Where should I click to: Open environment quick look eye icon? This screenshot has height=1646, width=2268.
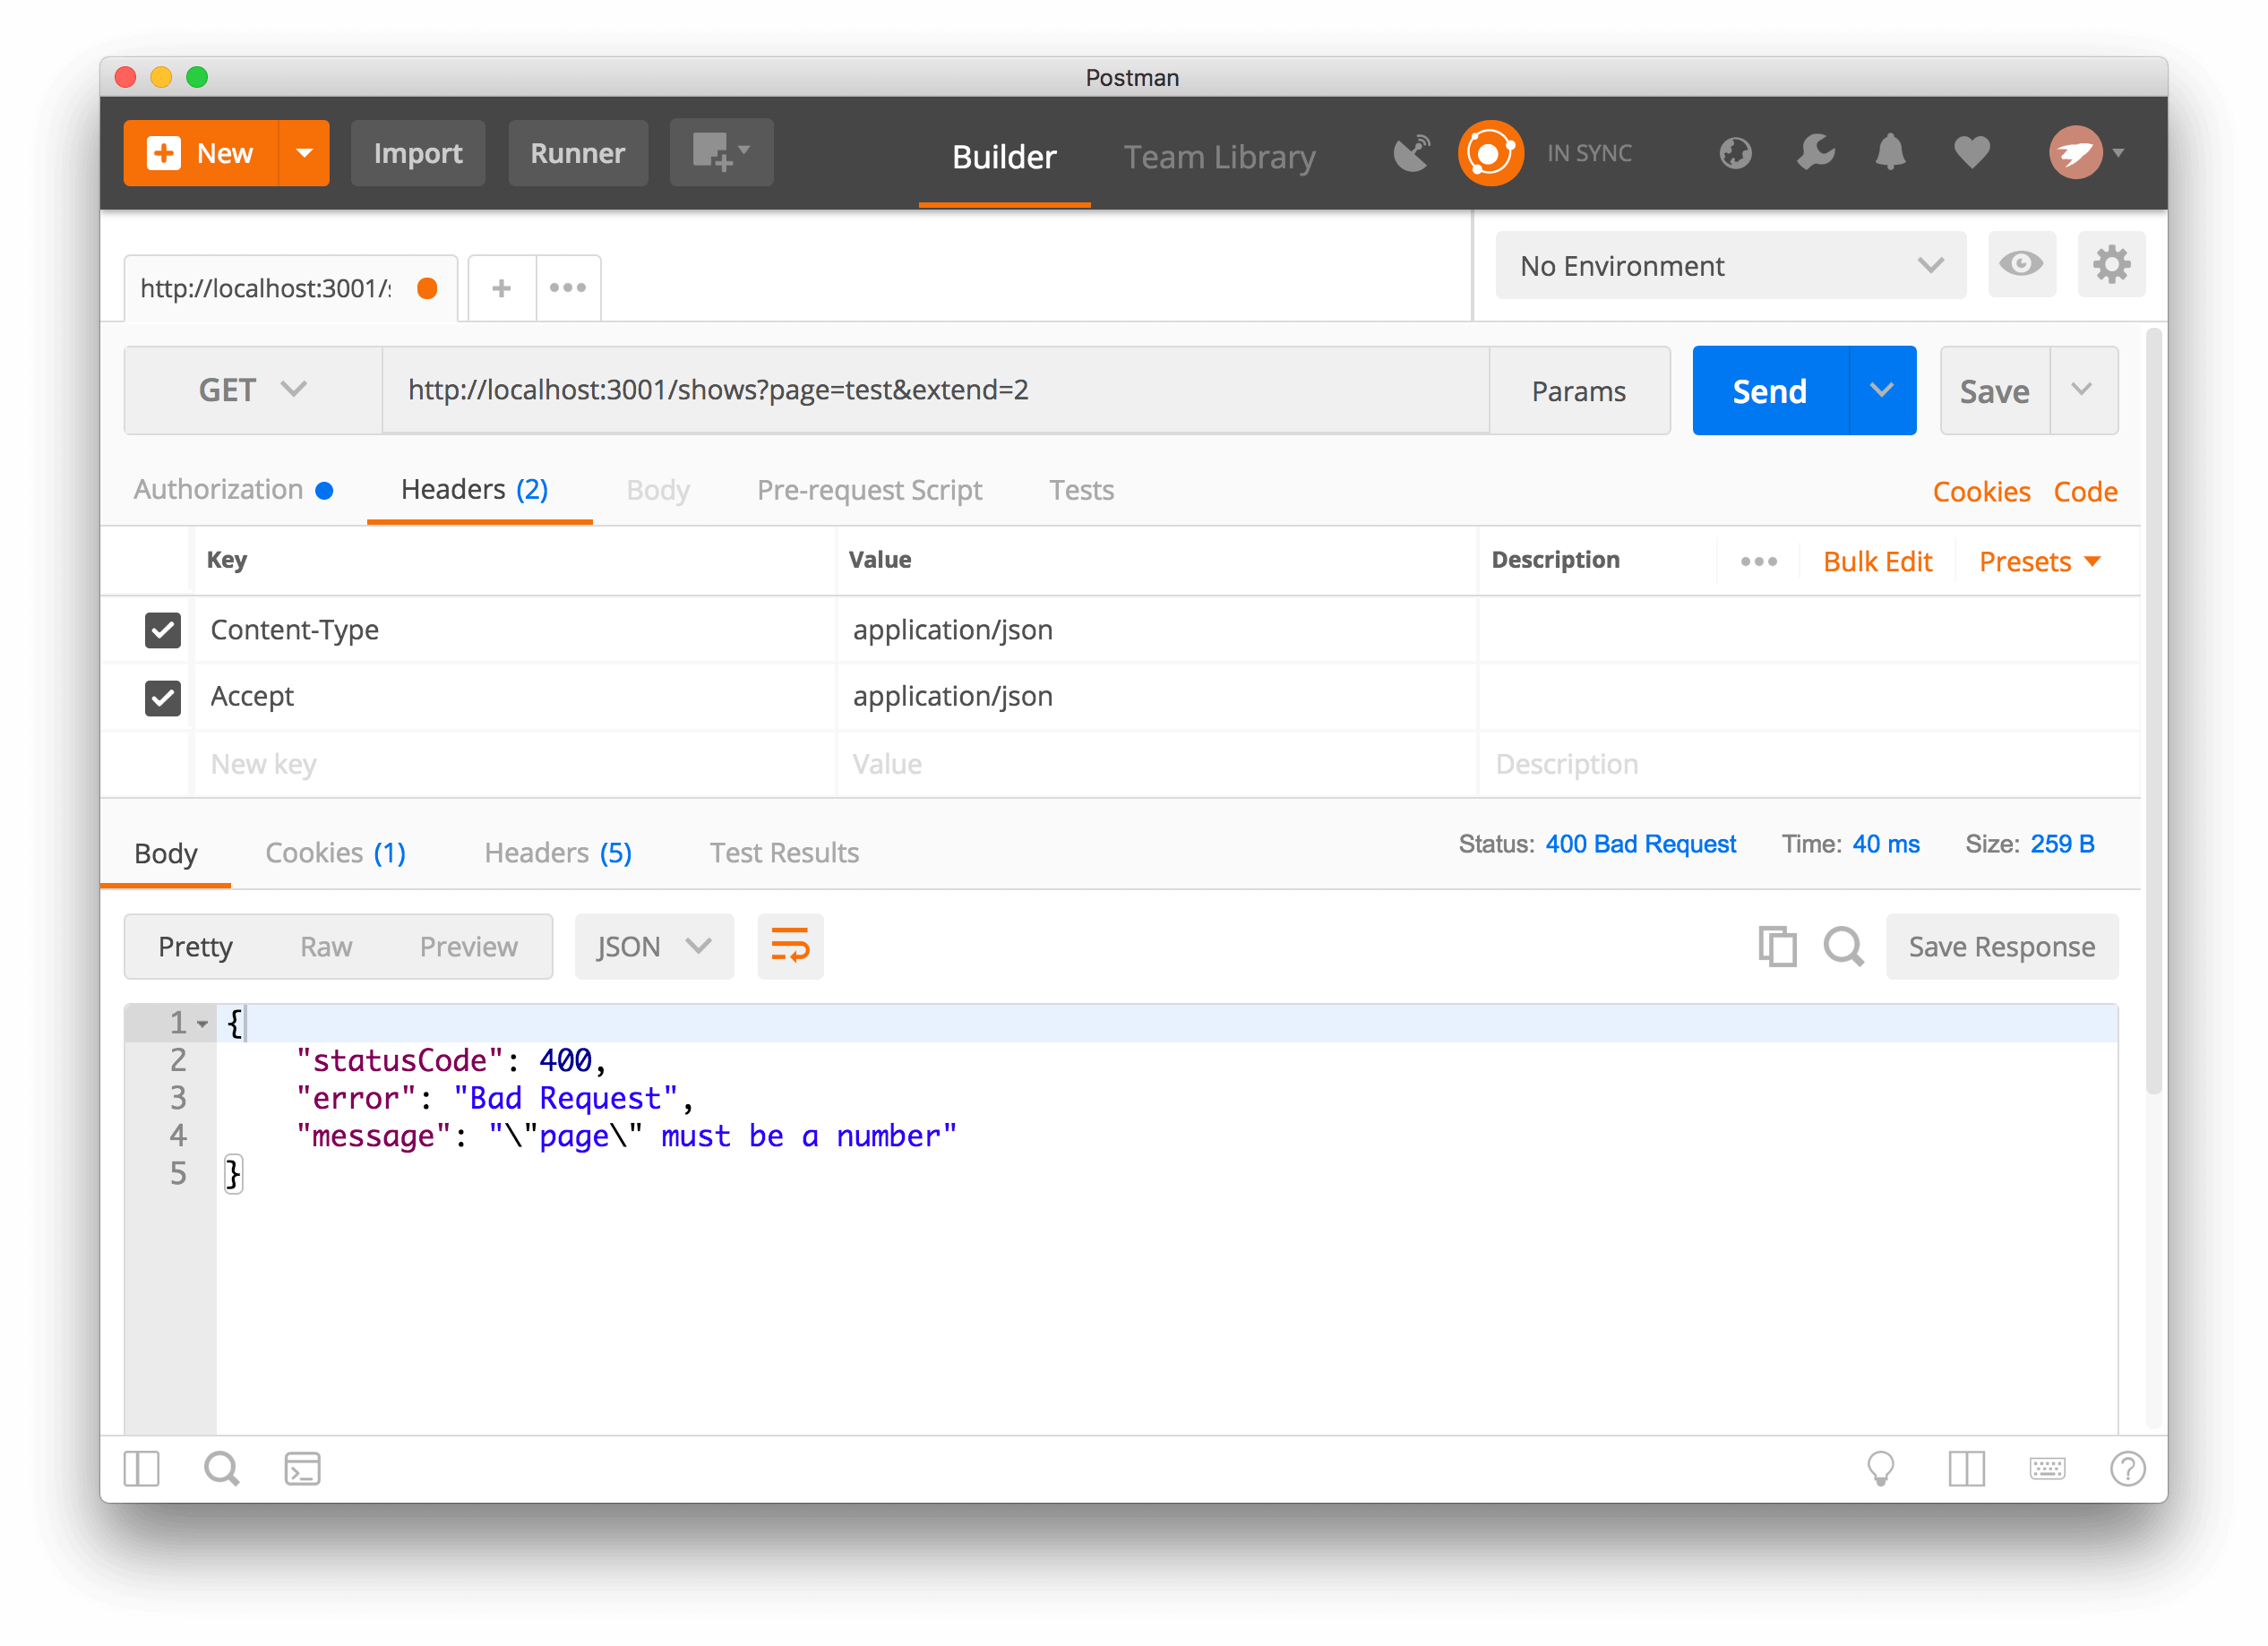point(2022,264)
